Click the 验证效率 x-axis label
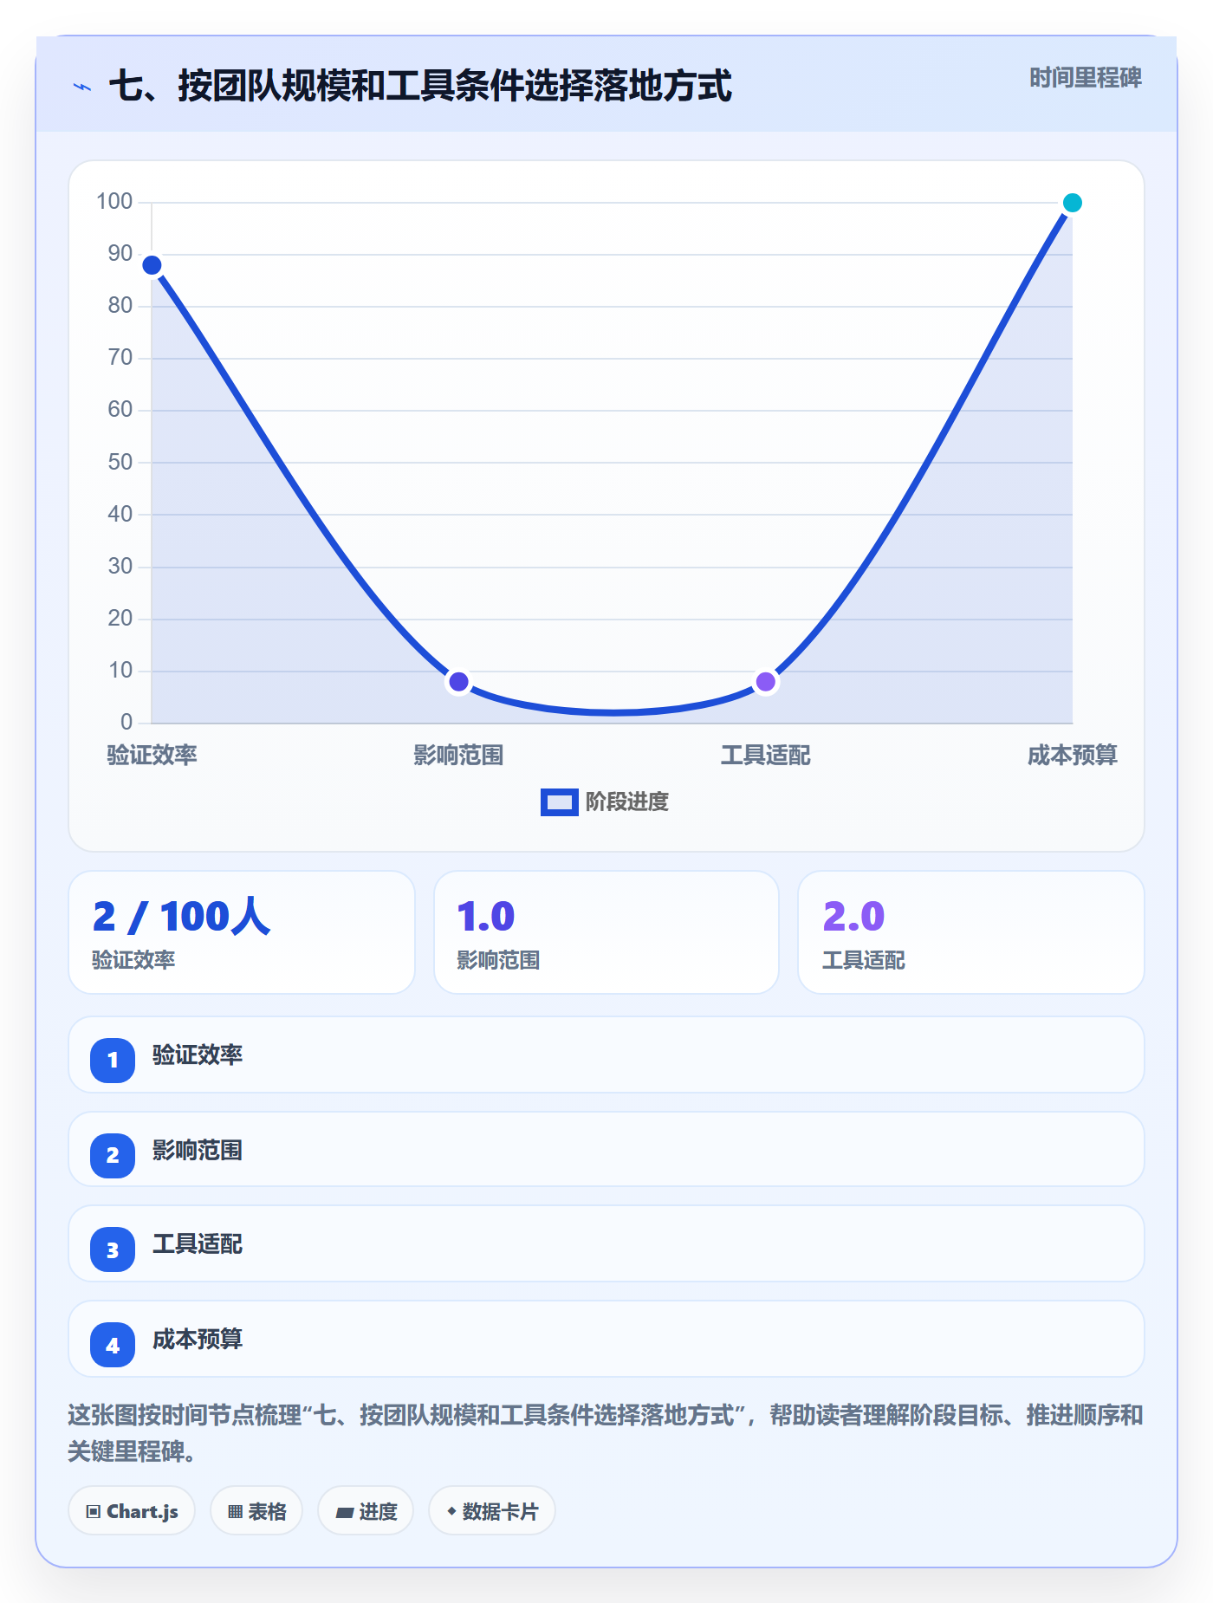The image size is (1213, 1603). (152, 755)
